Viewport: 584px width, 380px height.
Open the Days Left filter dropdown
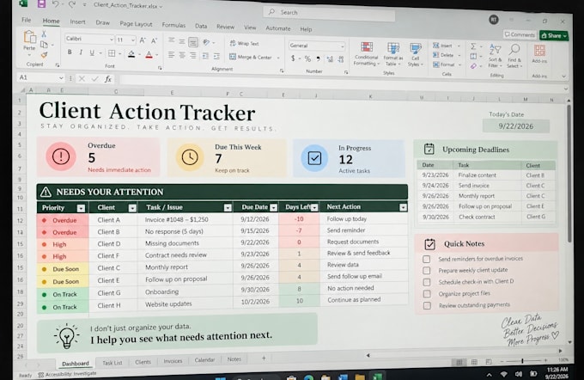[x=314, y=207]
